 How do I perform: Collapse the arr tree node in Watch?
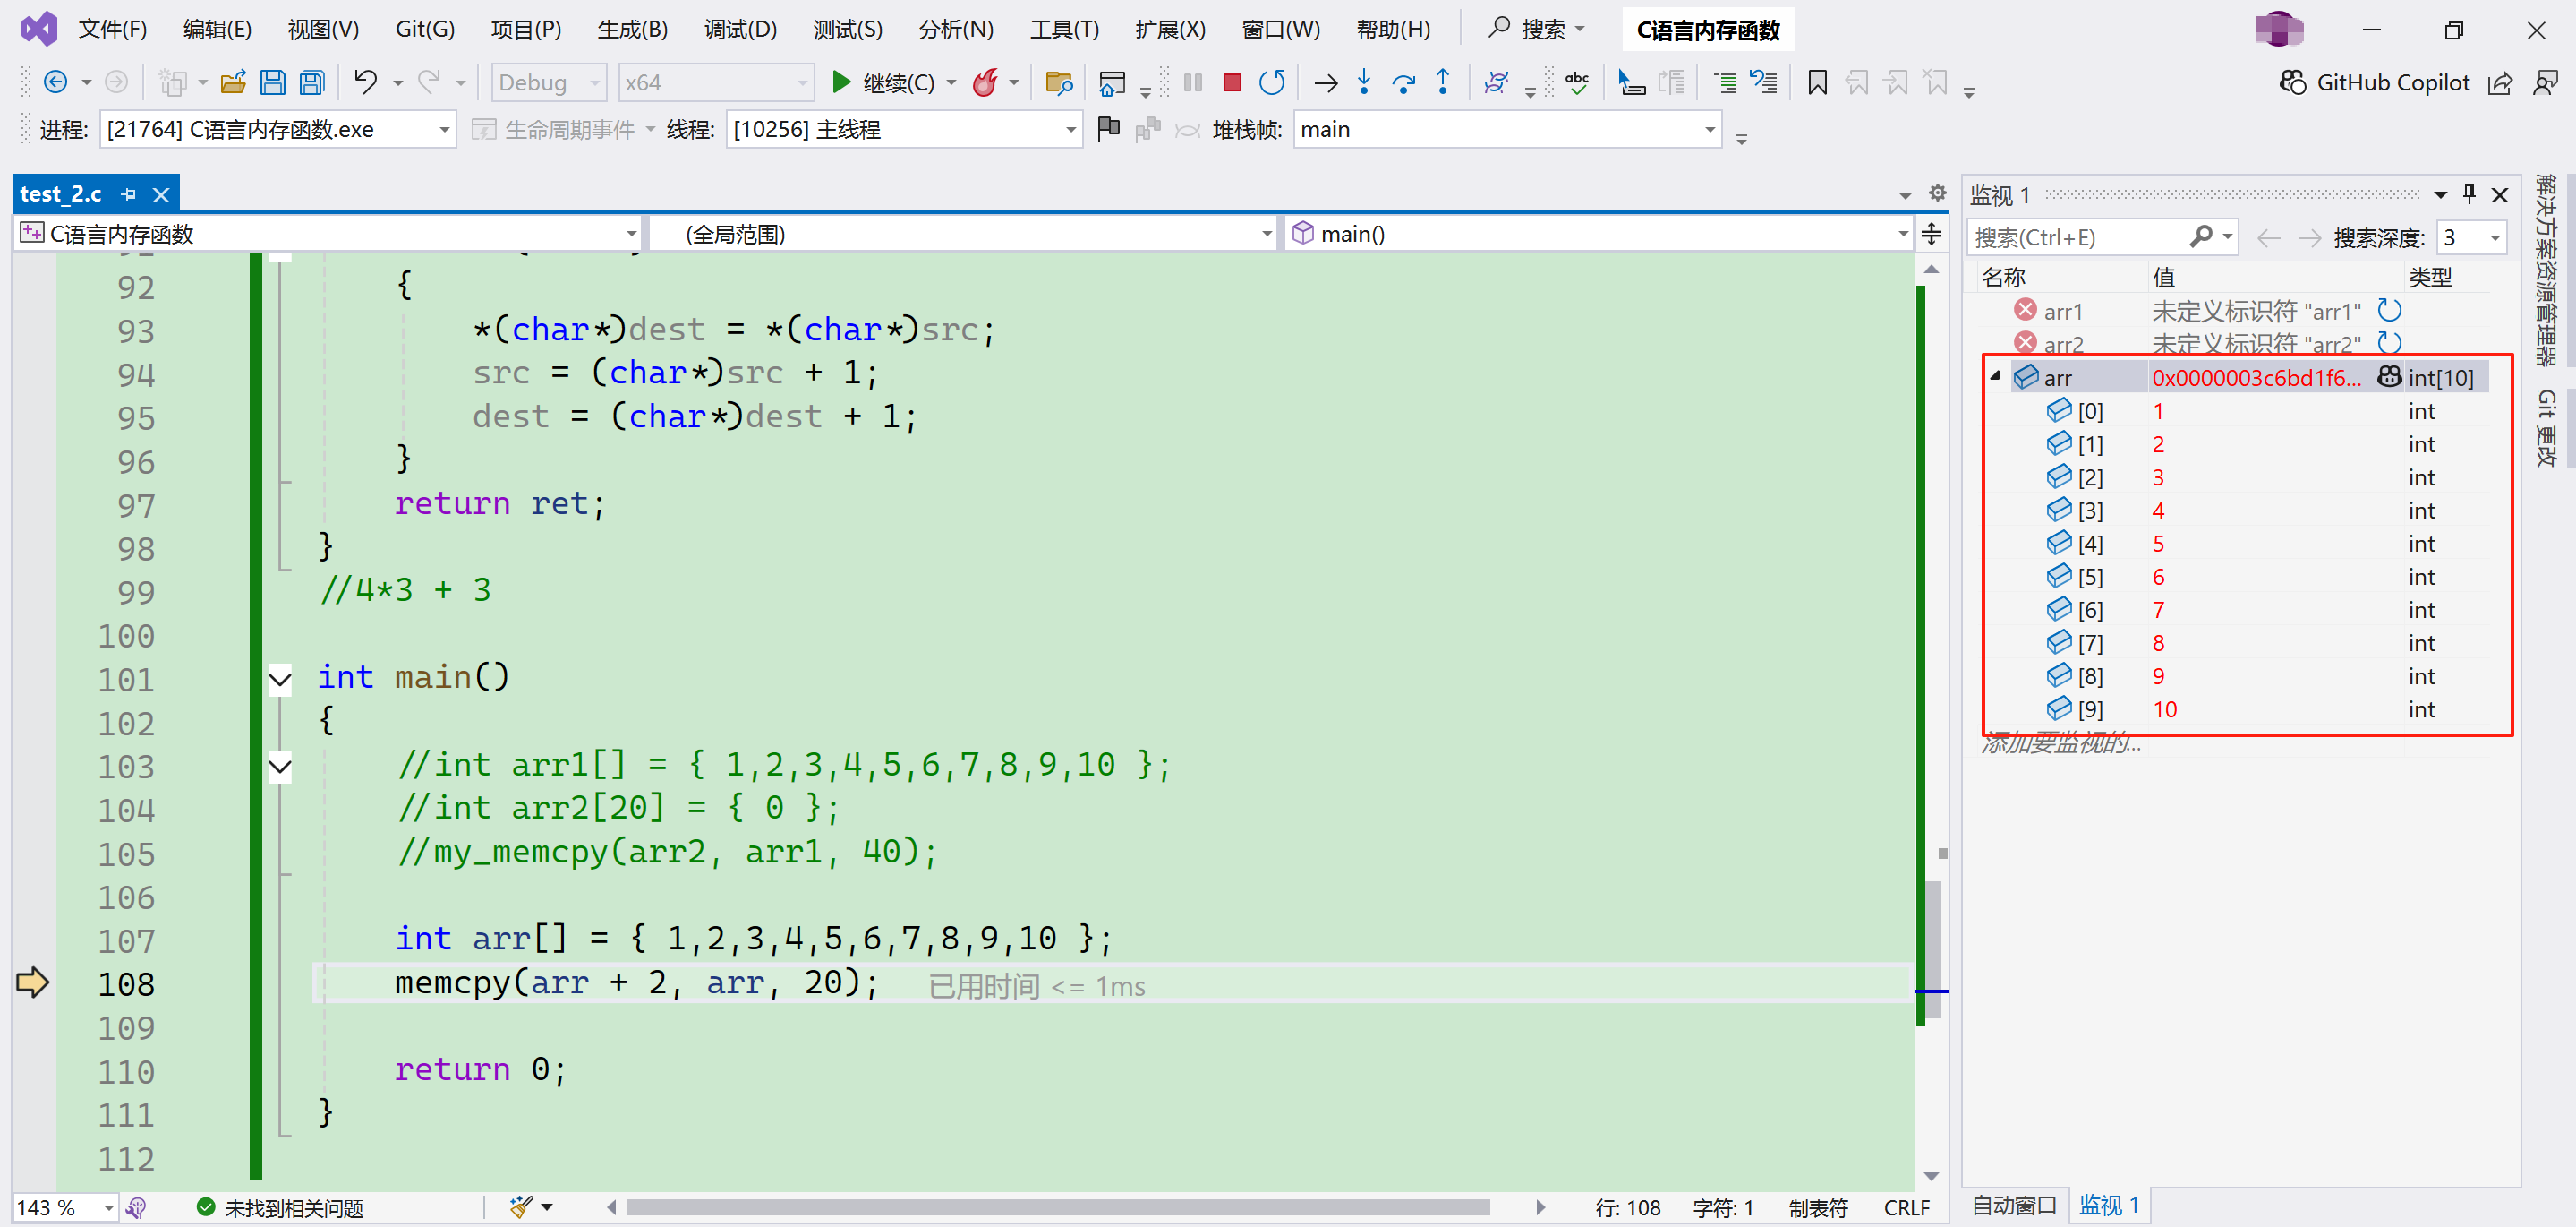point(1995,377)
